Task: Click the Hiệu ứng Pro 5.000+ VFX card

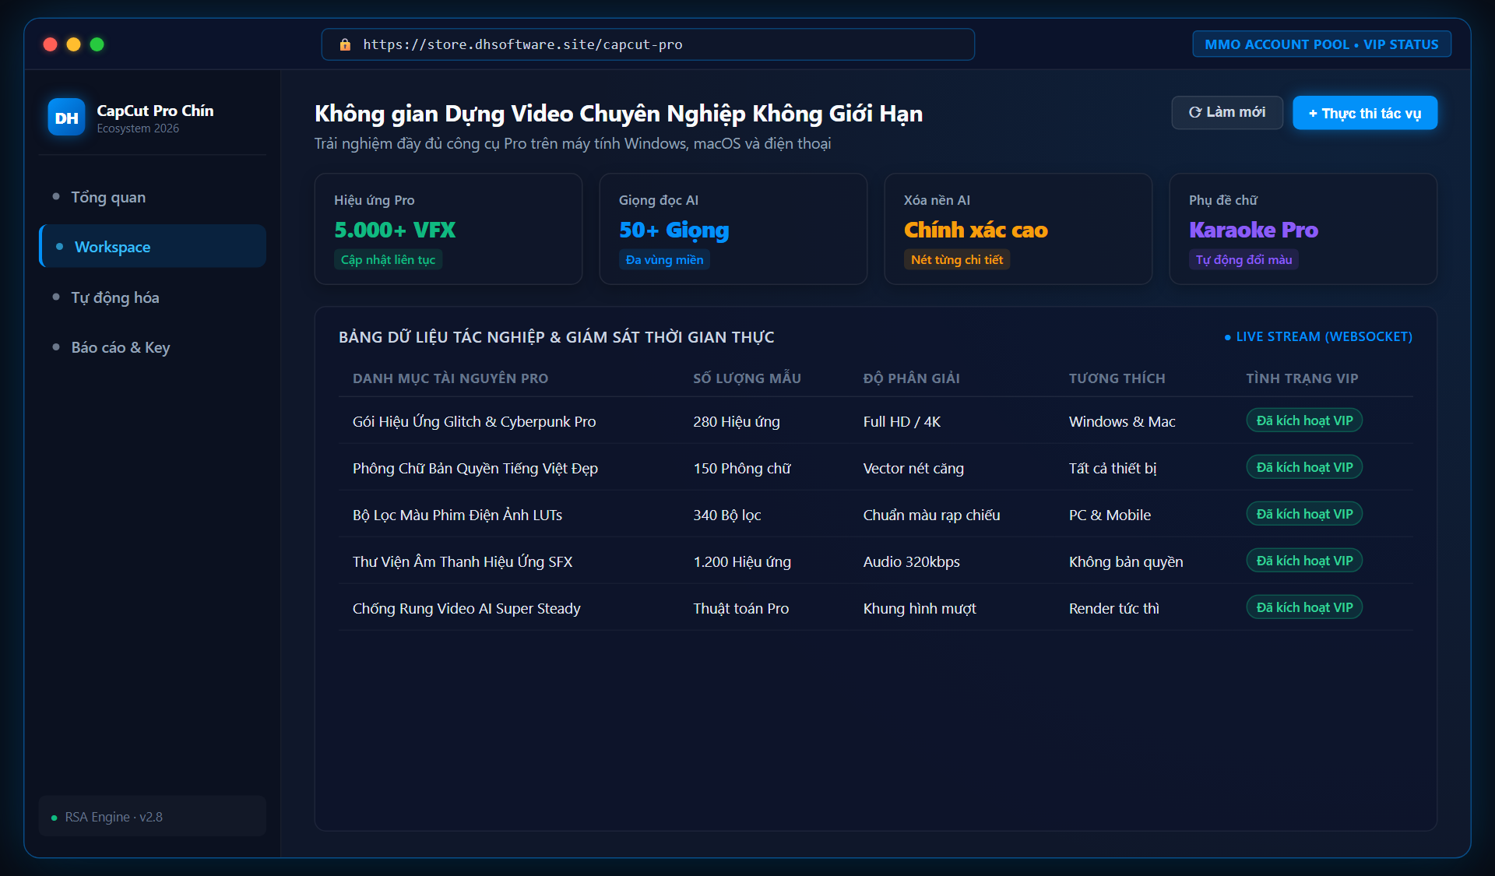Action: (448, 229)
